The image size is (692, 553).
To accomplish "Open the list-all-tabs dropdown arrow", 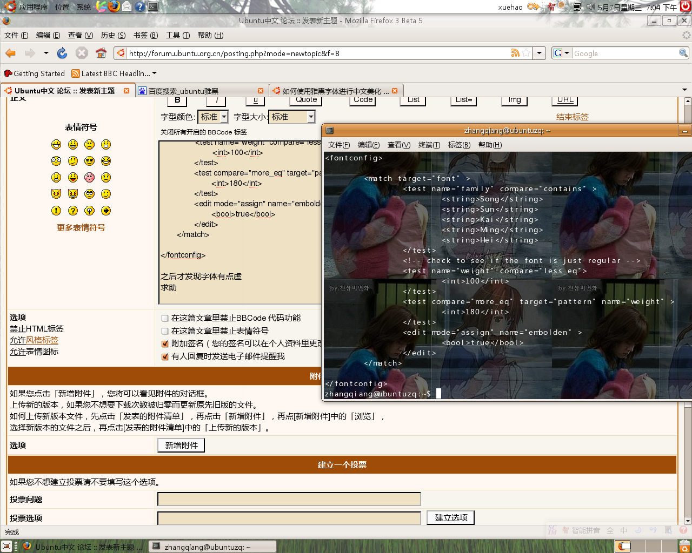I will [684, 90].
